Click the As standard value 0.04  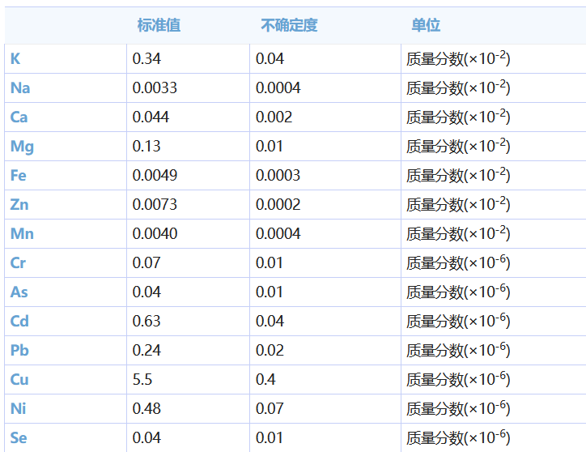click(x=146, y=292)
